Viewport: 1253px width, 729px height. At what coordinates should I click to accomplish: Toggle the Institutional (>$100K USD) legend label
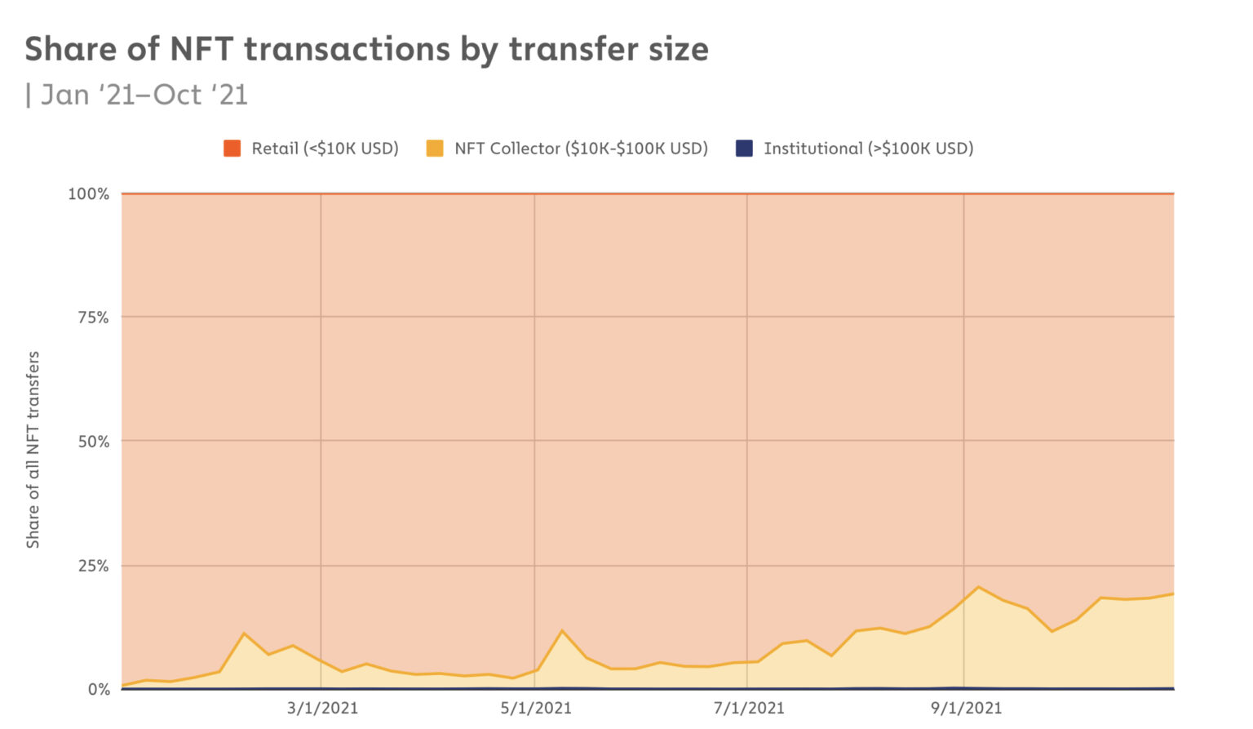coord(868,149)
